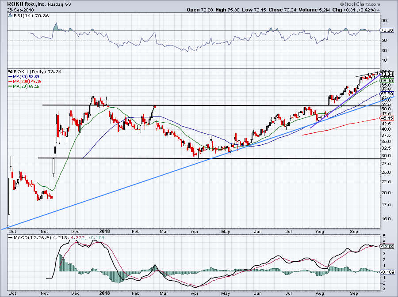
Task: Click the 'Roku, Inc. Nasdaq GS' company label
Action: [48, 4]
